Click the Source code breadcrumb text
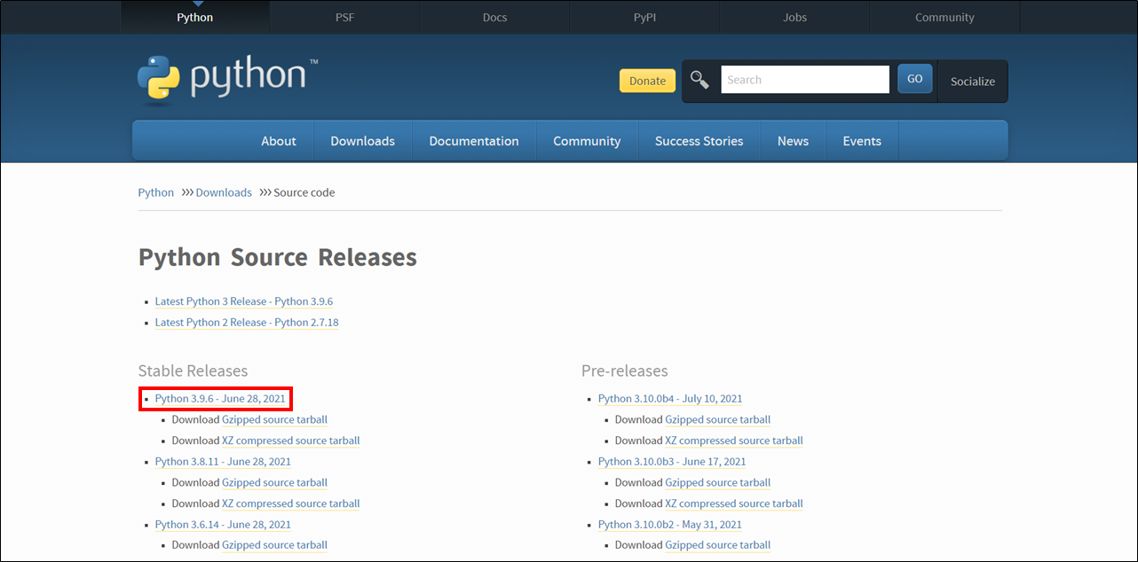 pos(304,192)
